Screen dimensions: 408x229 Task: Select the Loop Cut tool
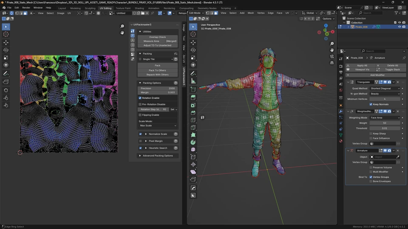point(193,120)
